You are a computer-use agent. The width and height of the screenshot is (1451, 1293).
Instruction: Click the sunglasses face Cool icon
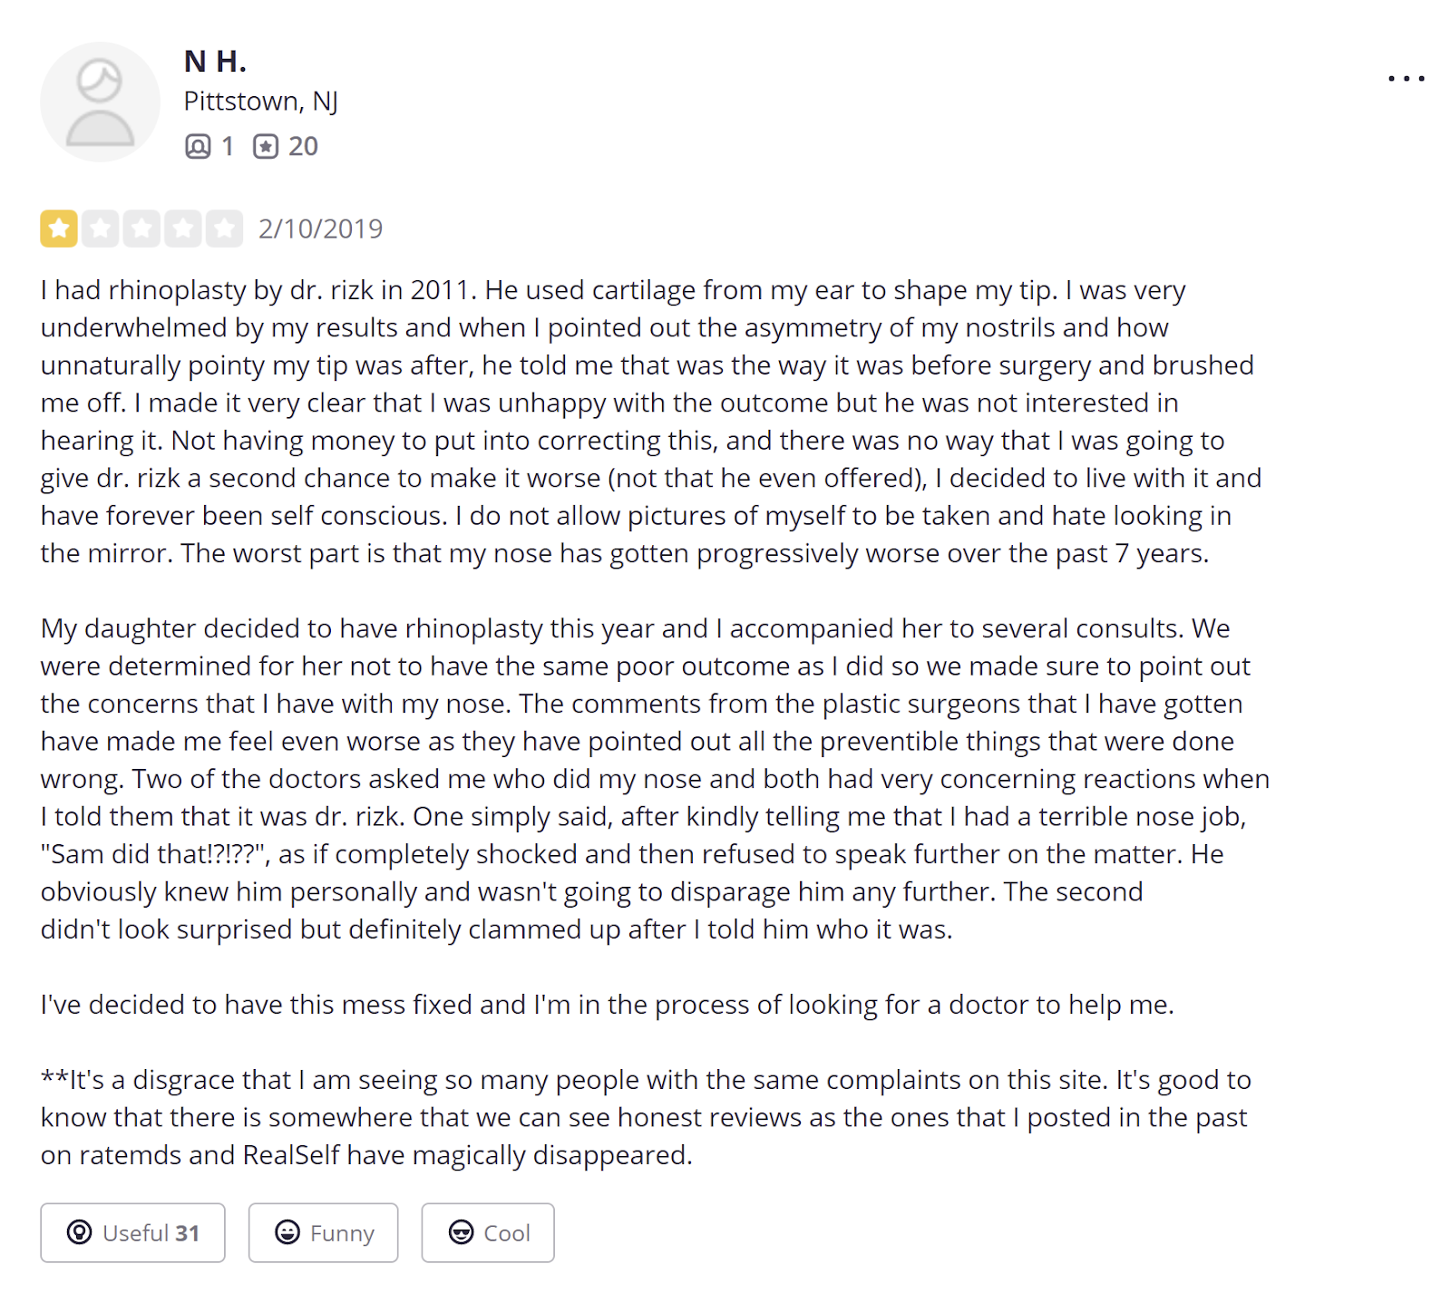(x=462, y=1232)
